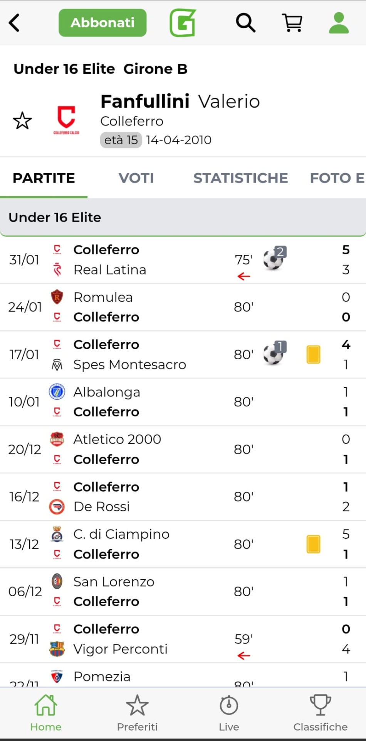Open the shopping cart
This screenshot has height=741, width=366.
292,23
